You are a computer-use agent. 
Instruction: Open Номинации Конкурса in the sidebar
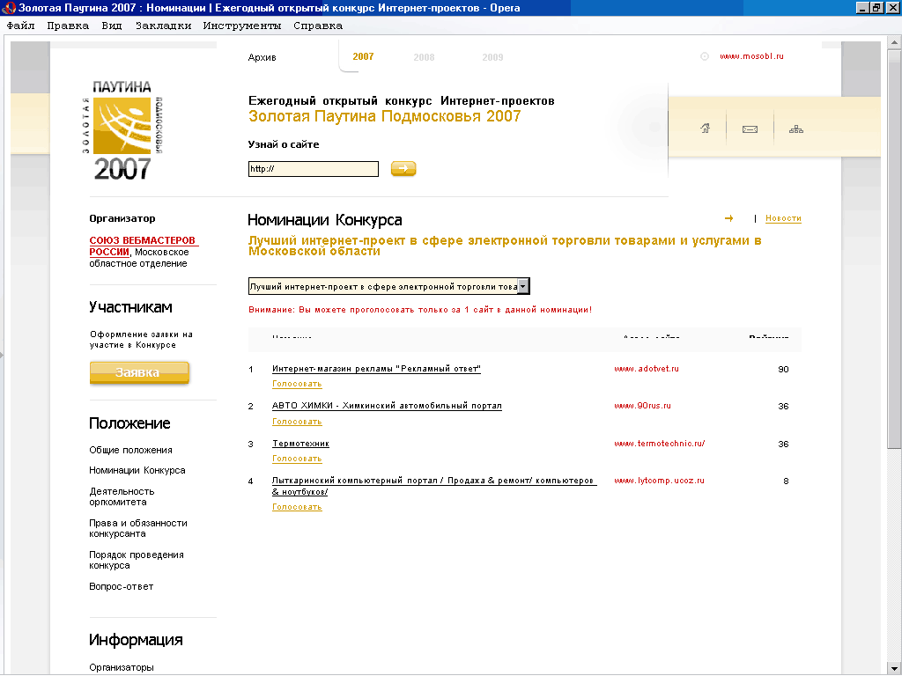(x=137, y=470)
